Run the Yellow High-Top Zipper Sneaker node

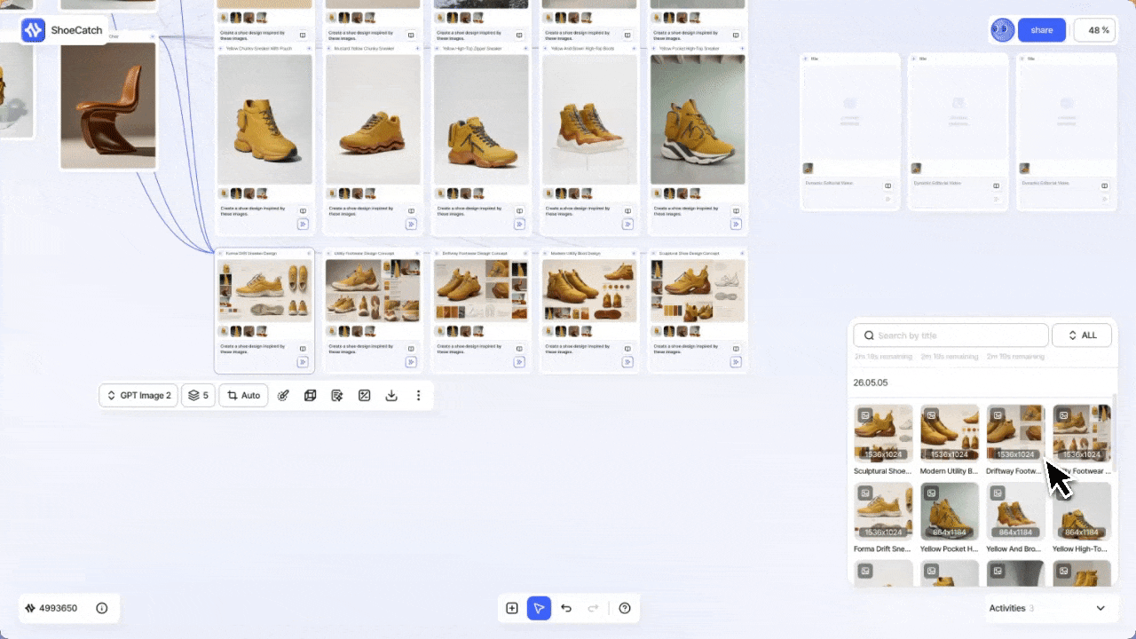(519, 225)
